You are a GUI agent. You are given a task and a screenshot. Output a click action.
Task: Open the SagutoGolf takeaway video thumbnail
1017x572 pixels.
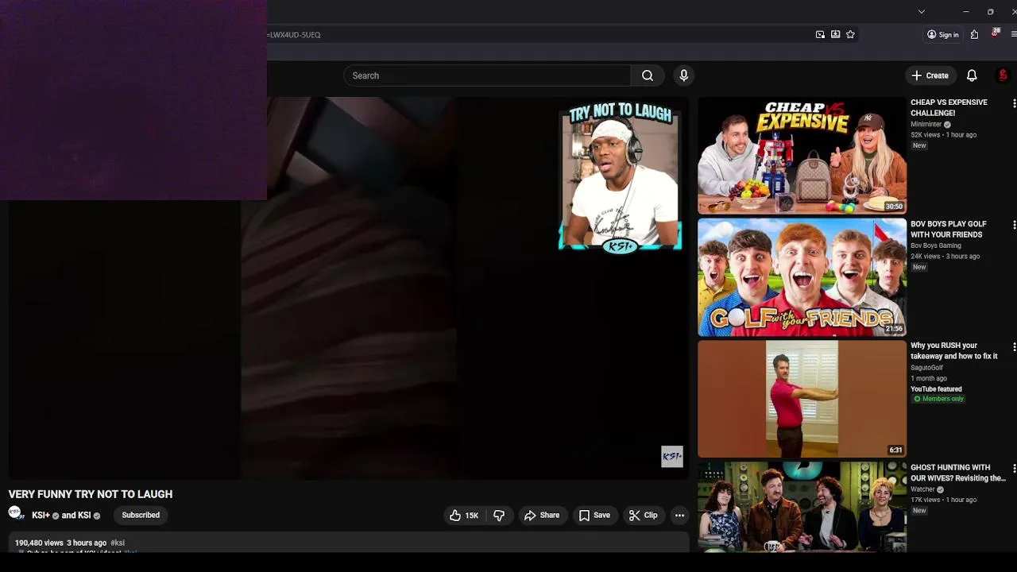[x=802, y=400]
